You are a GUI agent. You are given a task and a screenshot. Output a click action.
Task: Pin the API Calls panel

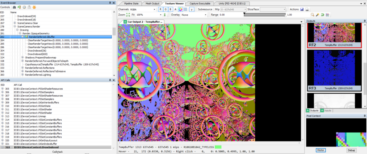[110, 80]
